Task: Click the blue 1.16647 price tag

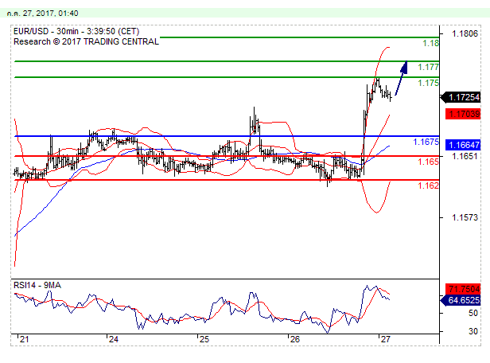Action: pyautogui.click(x=463, y=145)
